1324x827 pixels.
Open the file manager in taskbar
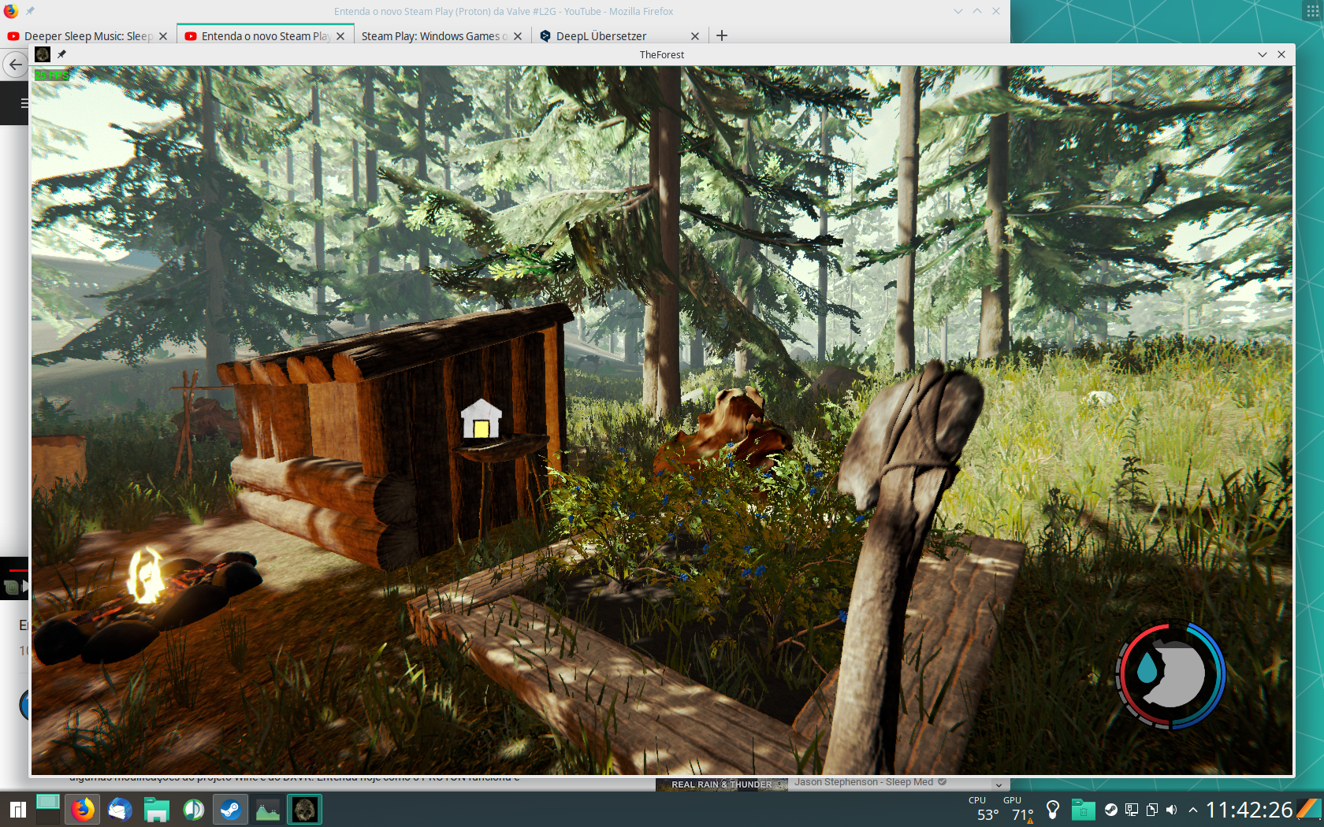click(x=156, y=810)
